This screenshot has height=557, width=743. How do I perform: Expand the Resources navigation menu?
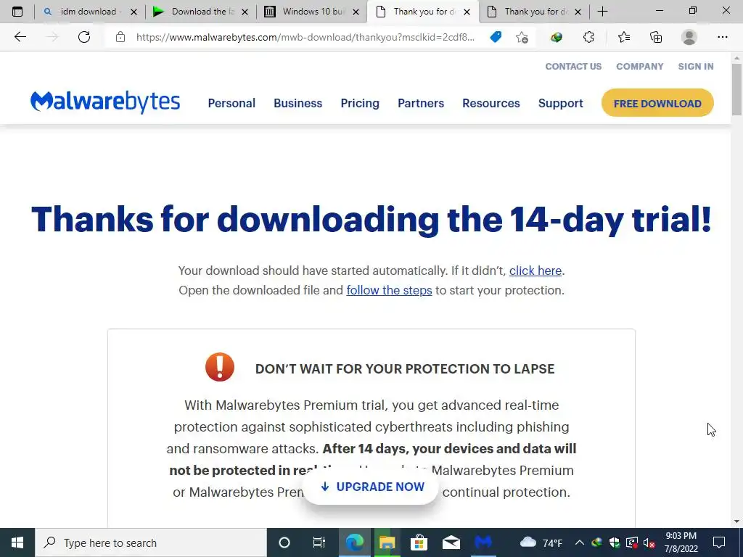491,103
